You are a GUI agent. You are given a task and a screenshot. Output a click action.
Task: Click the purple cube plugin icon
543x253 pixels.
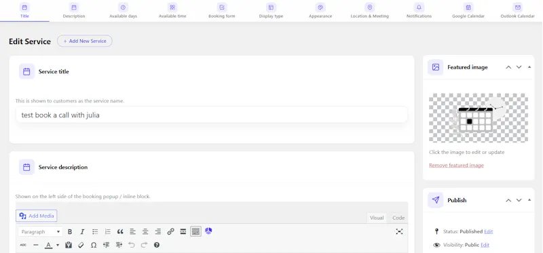pyautogui.click(x=208, y=231)
